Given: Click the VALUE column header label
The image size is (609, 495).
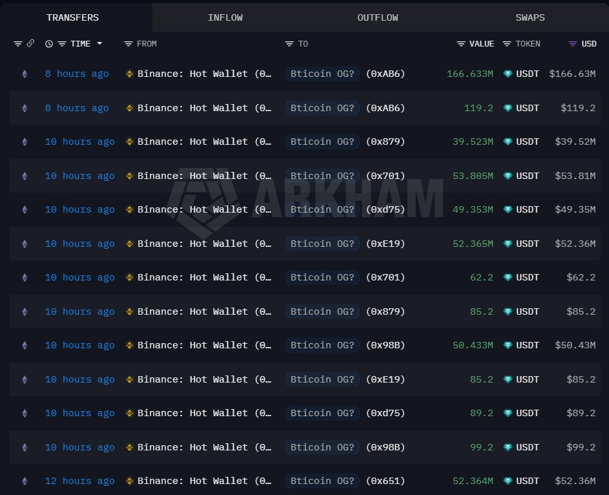Looking at the screenshot, I should coord(482,44).
